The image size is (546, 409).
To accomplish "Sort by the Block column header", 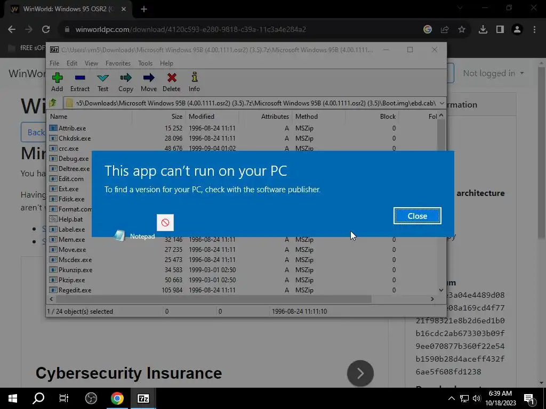I will coord(372,117).
